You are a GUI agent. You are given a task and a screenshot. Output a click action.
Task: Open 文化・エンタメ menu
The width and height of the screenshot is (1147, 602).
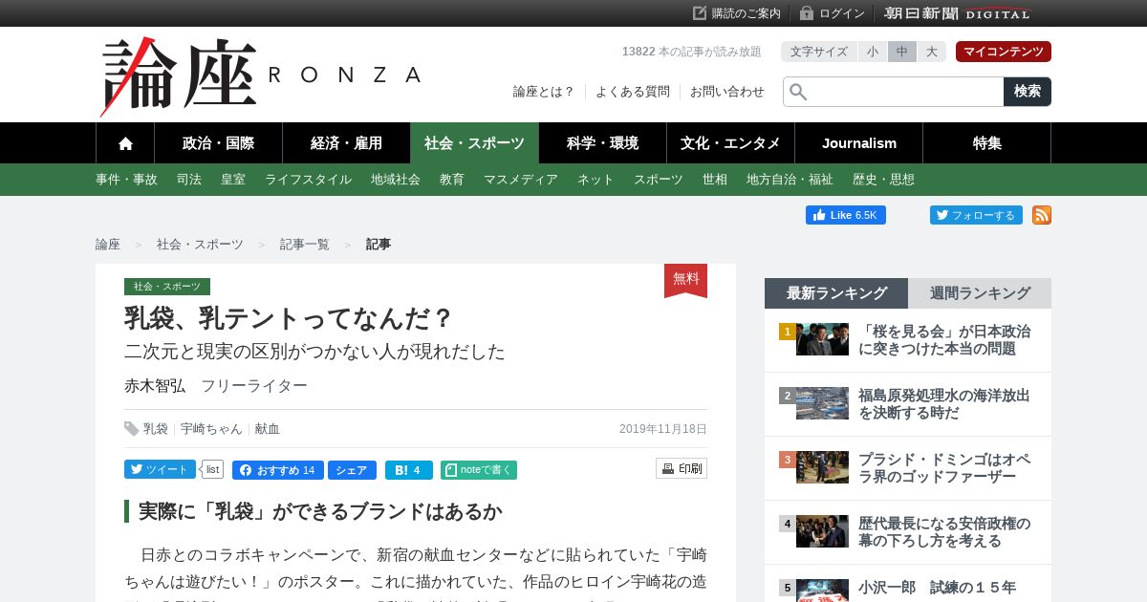click(x=730, y=143)
